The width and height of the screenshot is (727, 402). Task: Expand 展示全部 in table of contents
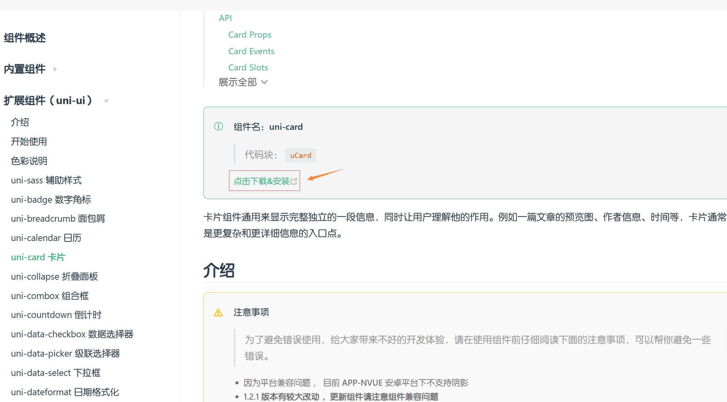point(243,82)
